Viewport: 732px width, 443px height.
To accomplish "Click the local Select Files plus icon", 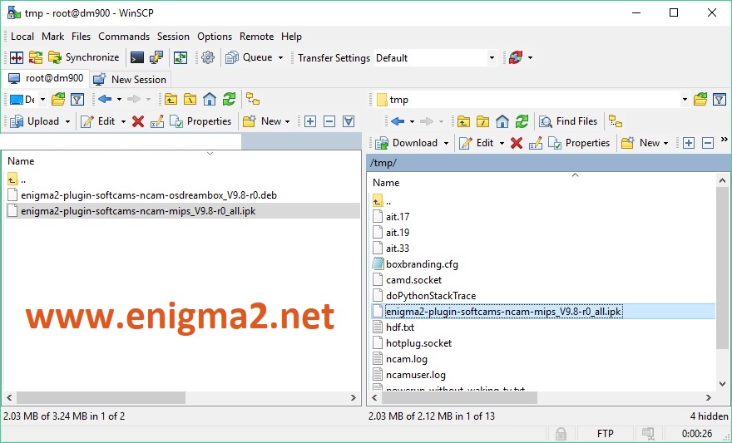I will tap(310, 121).
